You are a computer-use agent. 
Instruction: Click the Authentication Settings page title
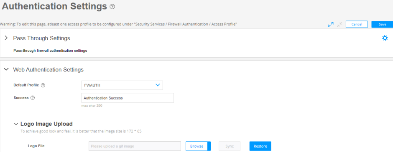pyautogui.click(x=54, y=7)
